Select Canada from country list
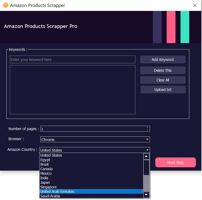 point(91,169)
